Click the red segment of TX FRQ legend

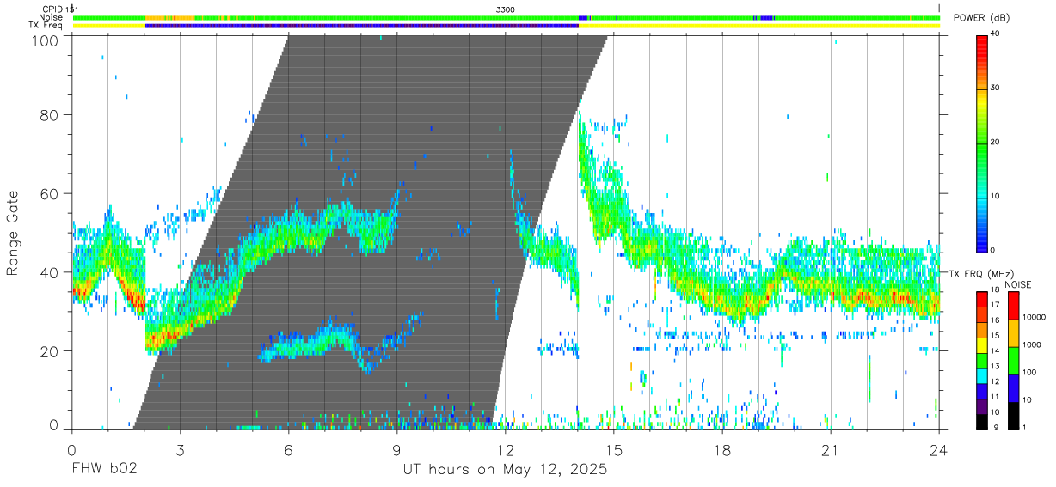tap(983, 298)
